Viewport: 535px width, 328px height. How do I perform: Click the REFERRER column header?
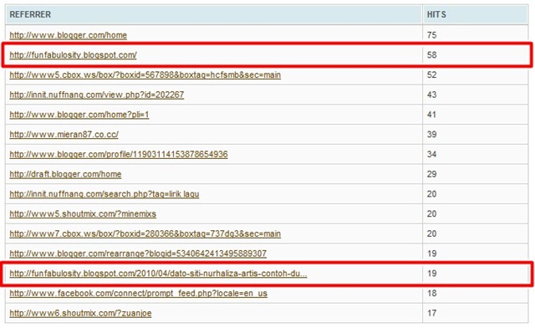tap(30, 14)
